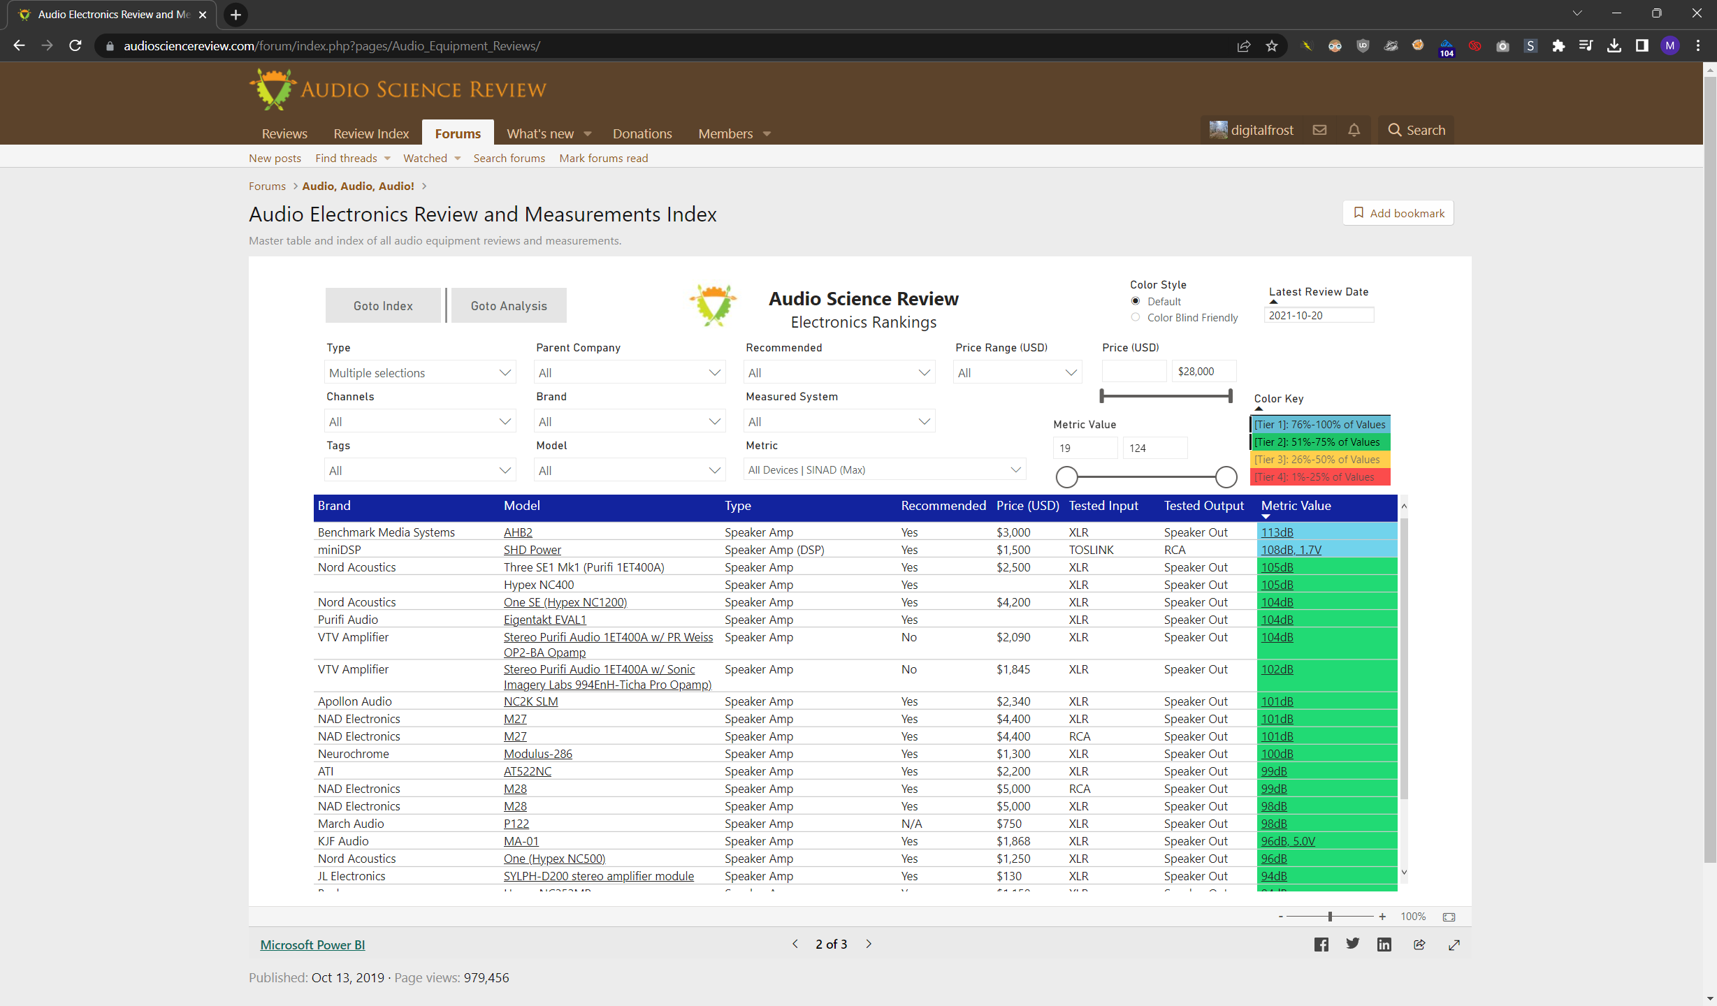This screenshot has width=1717, height=1006.
Task: Open the Chrome three-dot menu
Action: [1698, 46]
